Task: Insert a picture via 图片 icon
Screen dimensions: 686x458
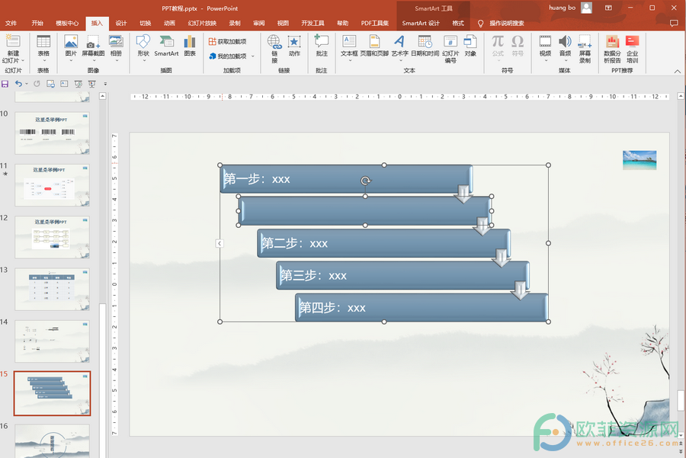Action: [70, 42]
